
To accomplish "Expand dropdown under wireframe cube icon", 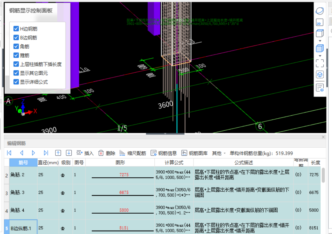I will (x=320, y=41).
